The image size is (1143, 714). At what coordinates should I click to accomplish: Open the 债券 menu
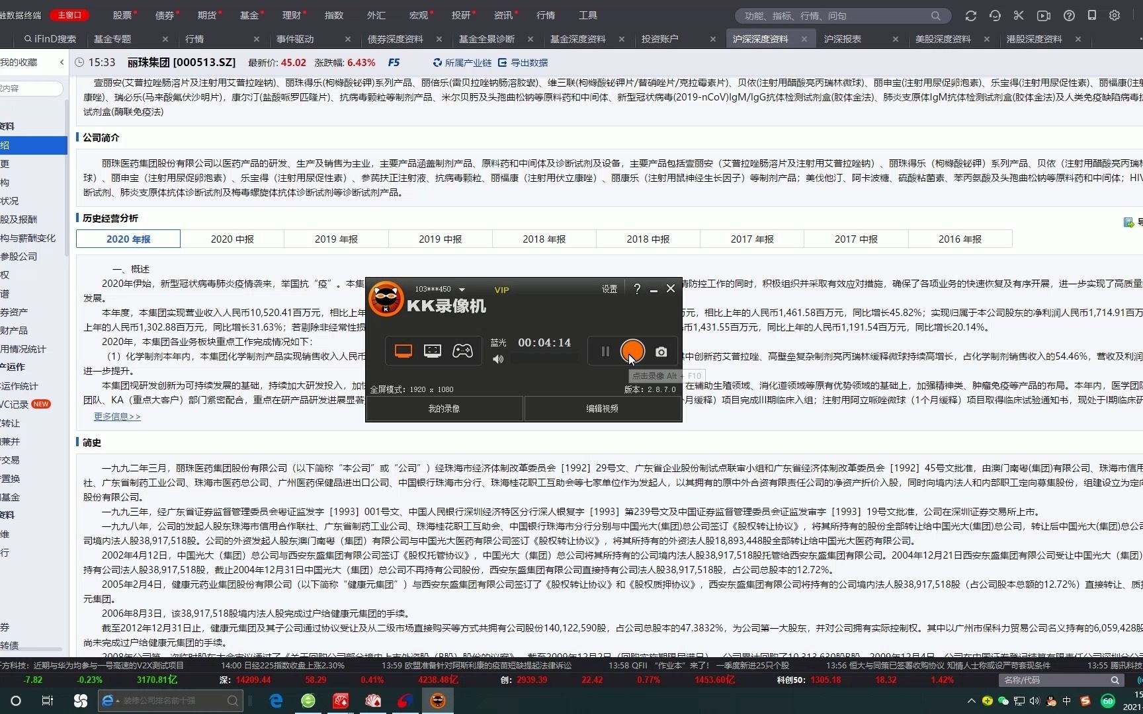coord(165,15)
